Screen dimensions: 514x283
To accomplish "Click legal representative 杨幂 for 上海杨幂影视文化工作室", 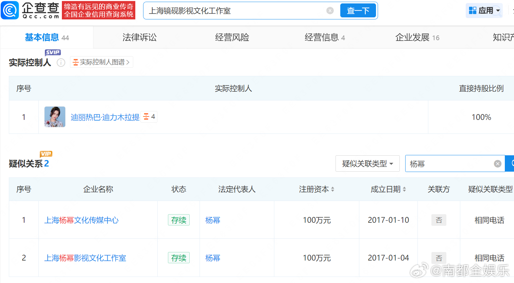I will point(213,258).
